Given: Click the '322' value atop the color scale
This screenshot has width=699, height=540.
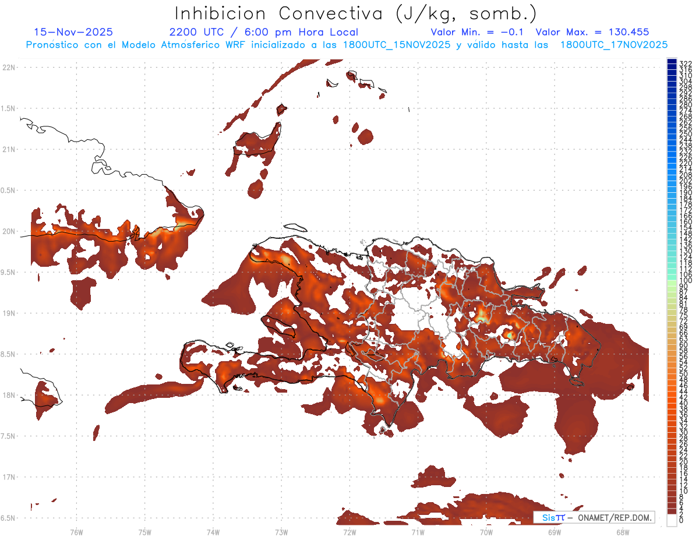Looking at the screenshot, I should (x=685, y=63).
